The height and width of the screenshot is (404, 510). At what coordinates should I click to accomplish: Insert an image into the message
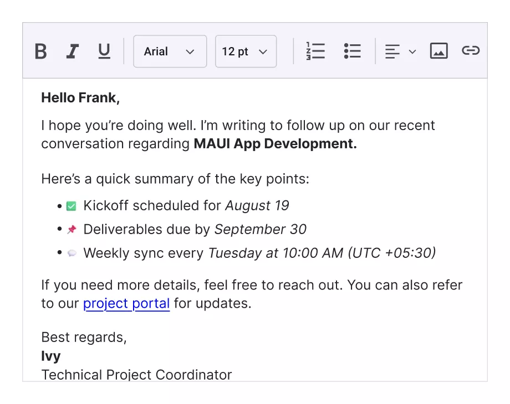pyautogui.click(x=438, y=51)
